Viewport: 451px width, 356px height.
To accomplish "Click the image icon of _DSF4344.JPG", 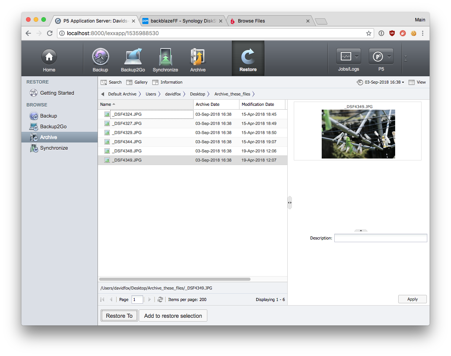I will click(x=107, y=142).
